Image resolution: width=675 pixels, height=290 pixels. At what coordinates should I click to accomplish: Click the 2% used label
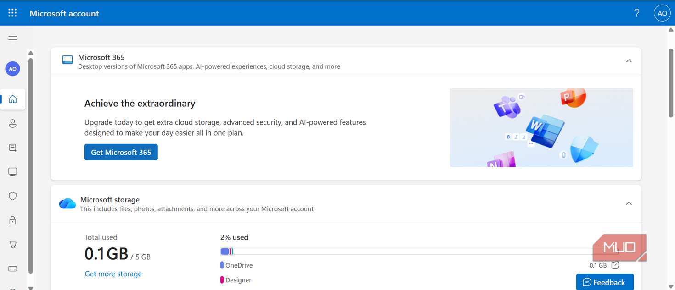(x=234, y=237)
